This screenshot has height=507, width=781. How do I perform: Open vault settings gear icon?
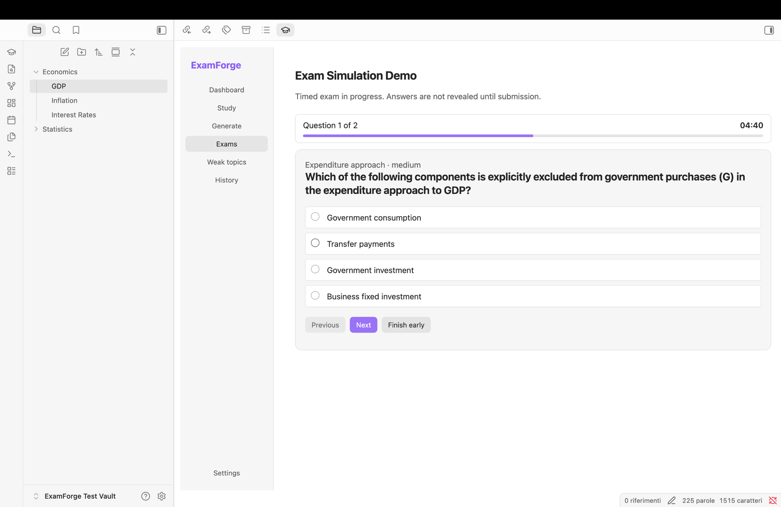pyautogui.click(x=161, y=496)
